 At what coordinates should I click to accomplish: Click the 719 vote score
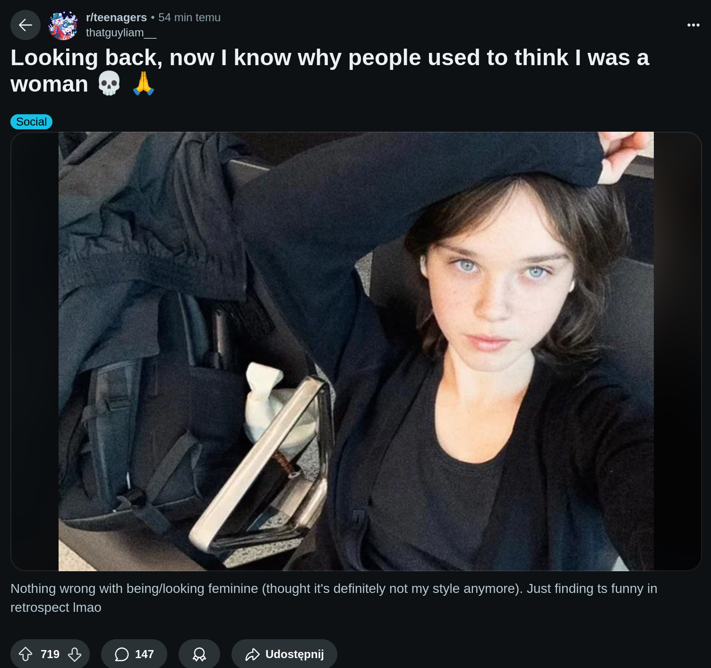(x=50, y=654)
